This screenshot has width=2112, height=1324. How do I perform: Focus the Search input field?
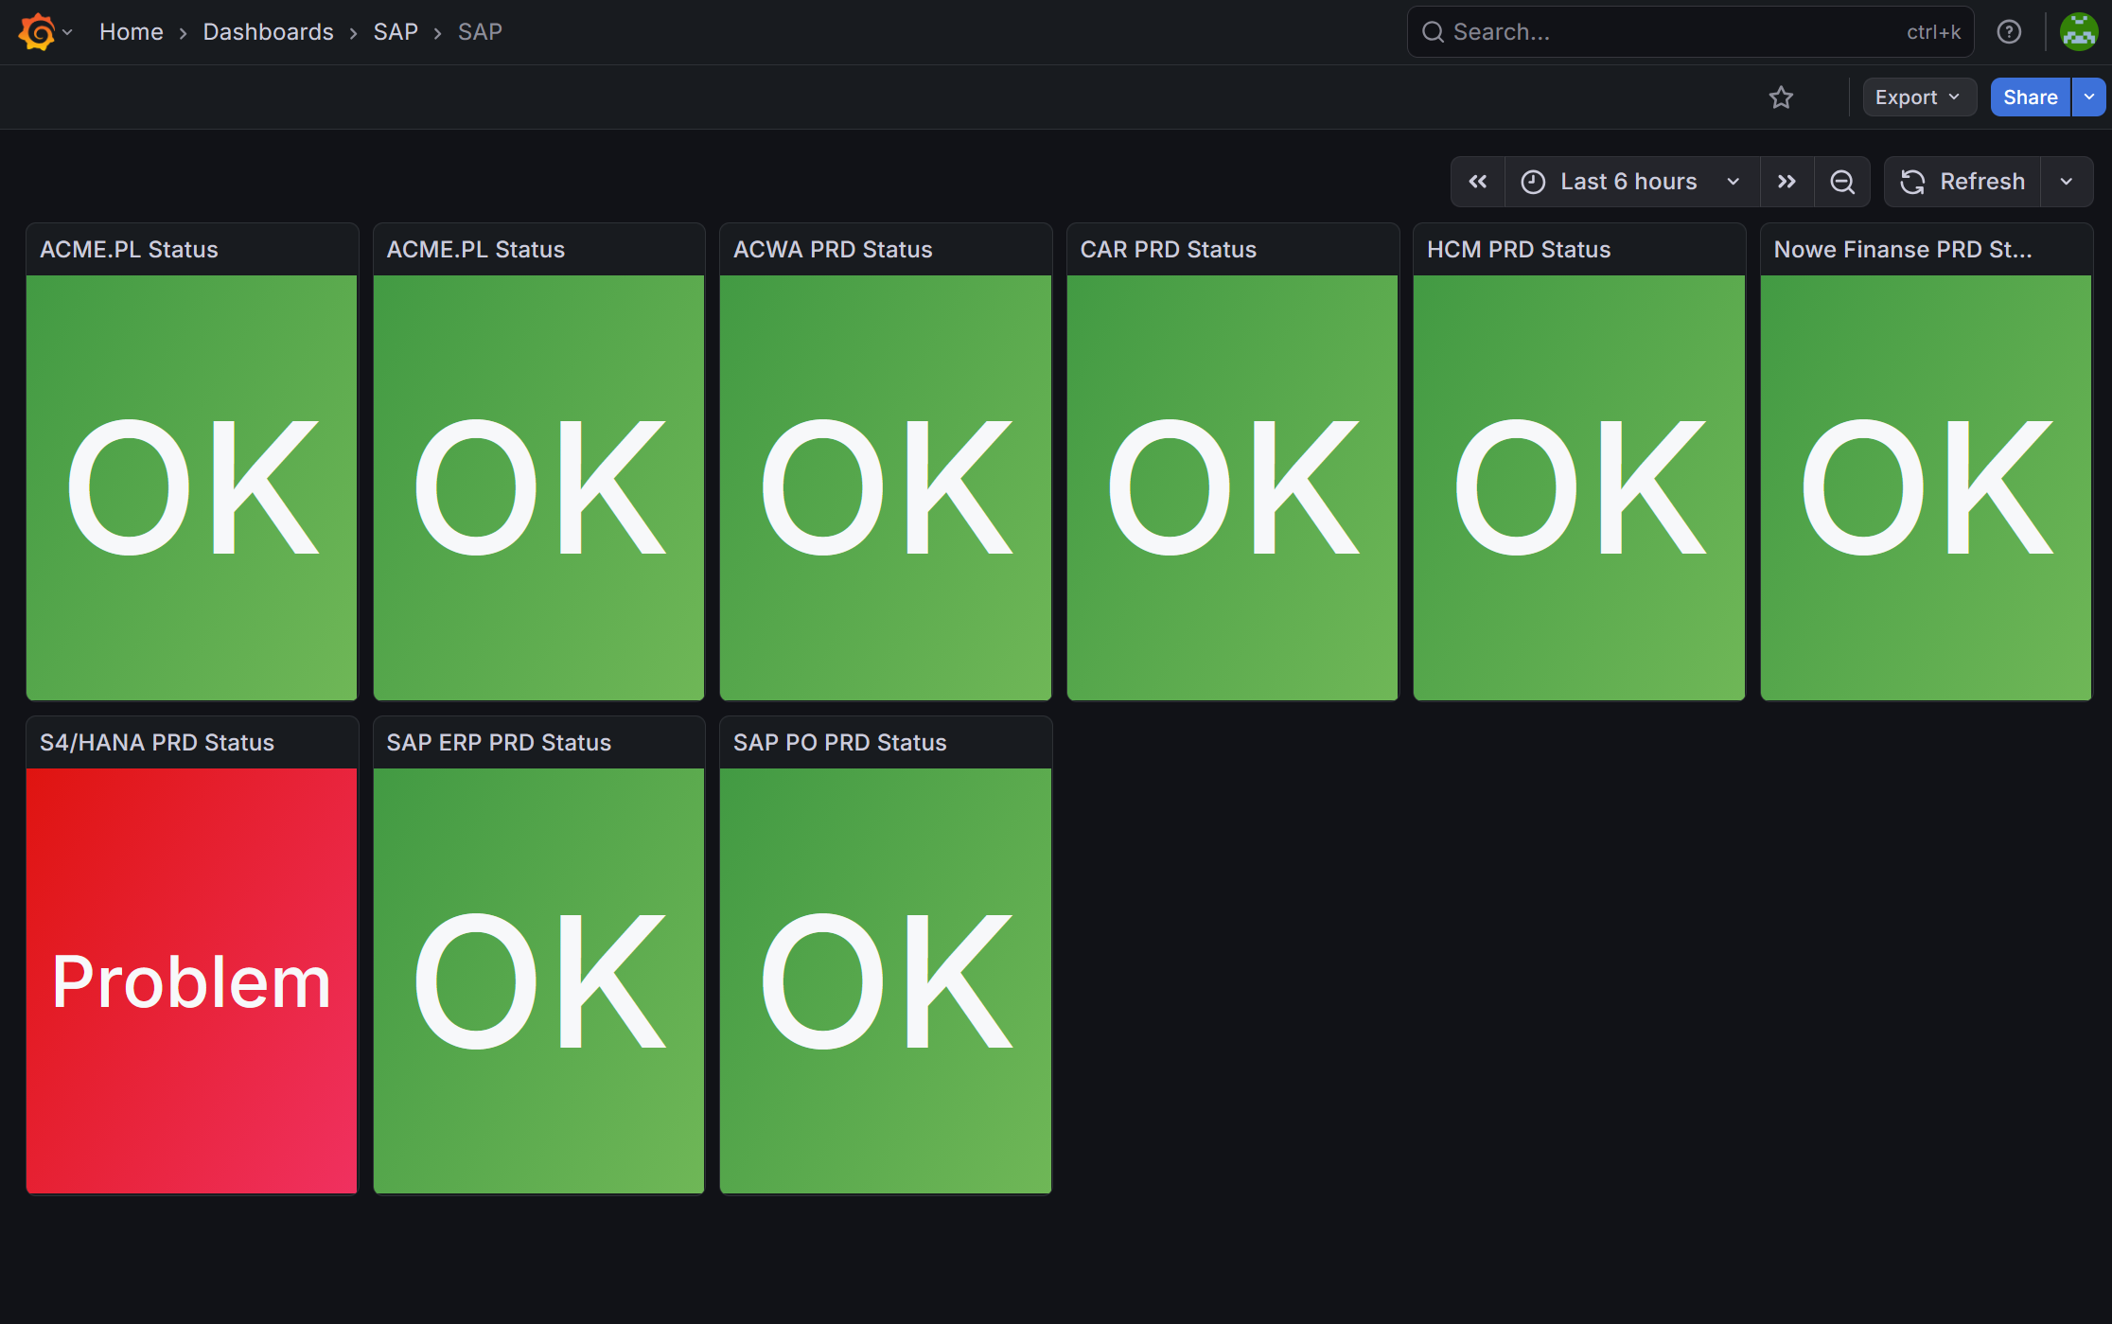1690,32
